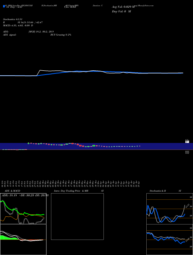Click the 'Avg Vol: 0.029 M' text

[123, 7]
